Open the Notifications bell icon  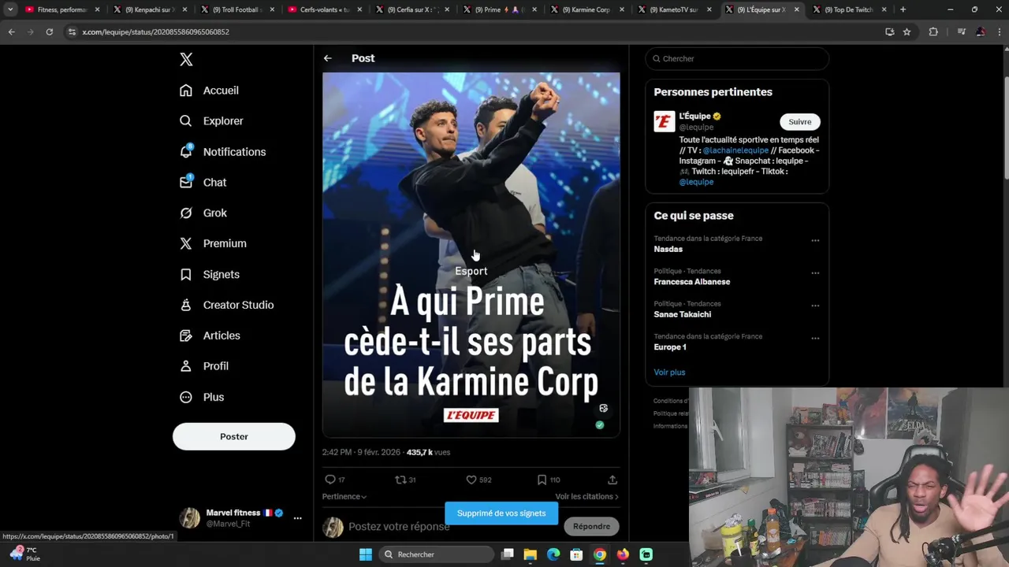(x=186, y=151)
